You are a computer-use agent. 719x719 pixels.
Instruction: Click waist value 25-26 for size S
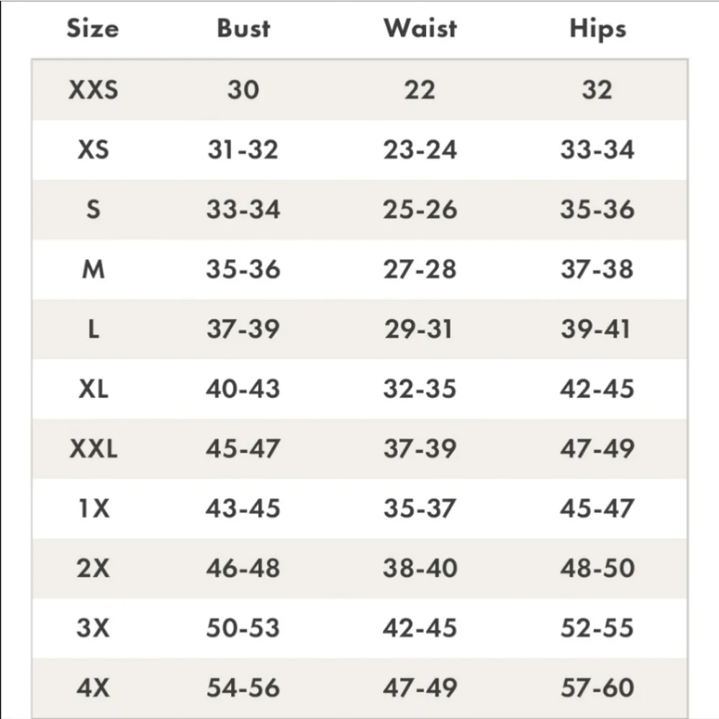tap(420, 209)
